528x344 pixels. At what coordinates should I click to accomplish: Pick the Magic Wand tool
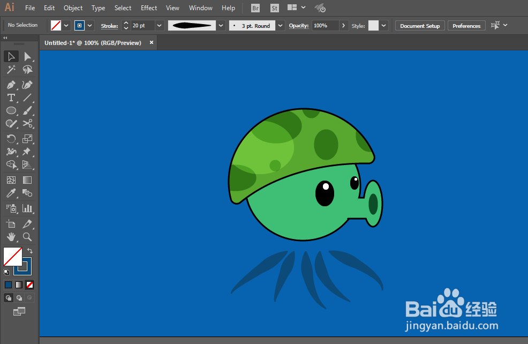point(11,70)
